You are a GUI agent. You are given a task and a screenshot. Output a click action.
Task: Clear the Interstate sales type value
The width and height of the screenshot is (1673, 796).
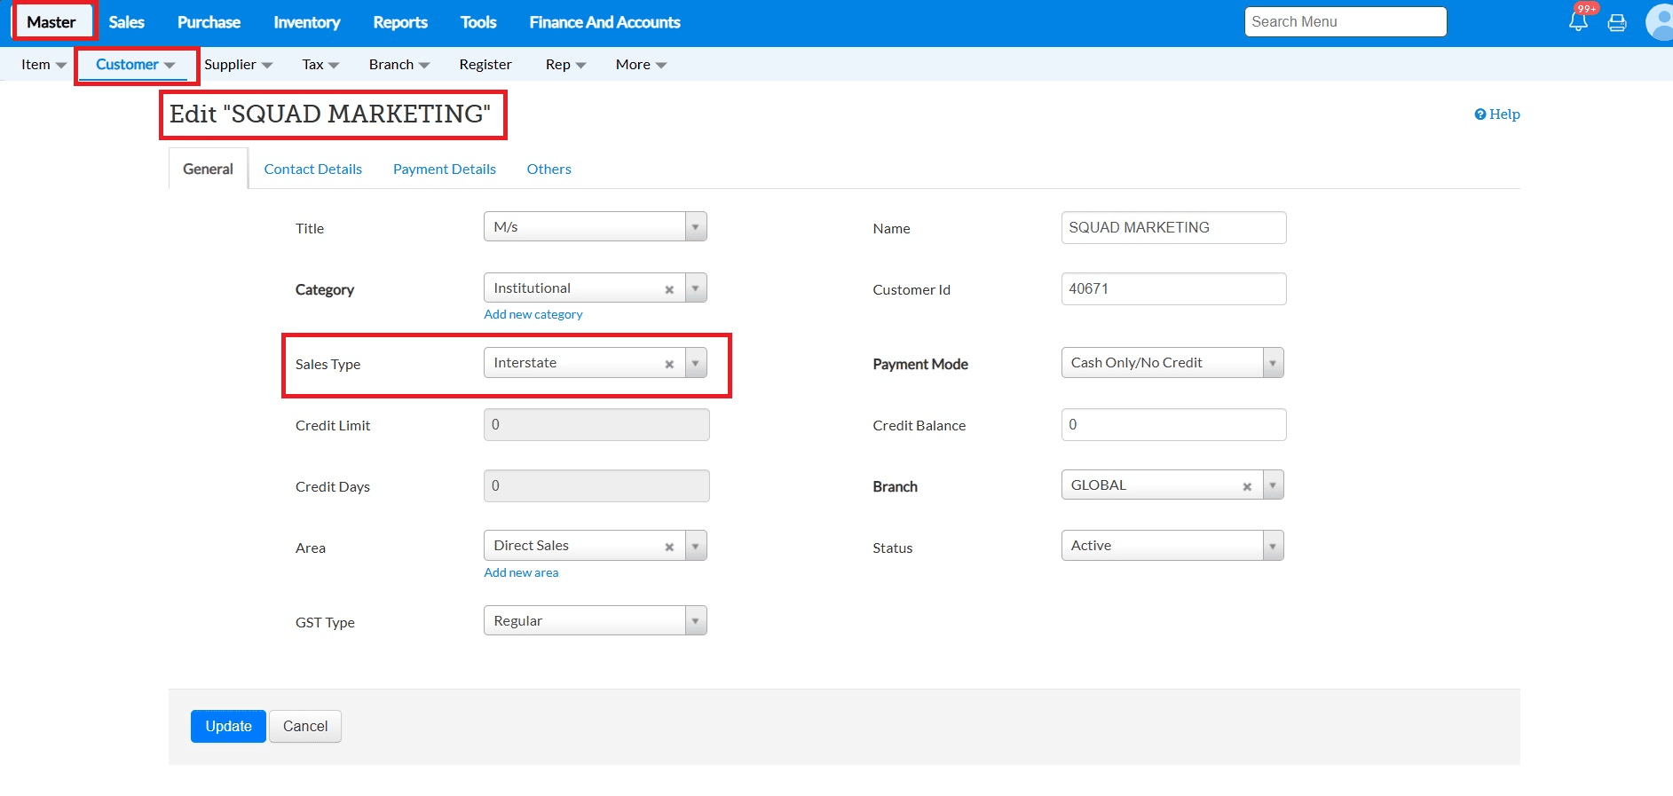[669, 364]
